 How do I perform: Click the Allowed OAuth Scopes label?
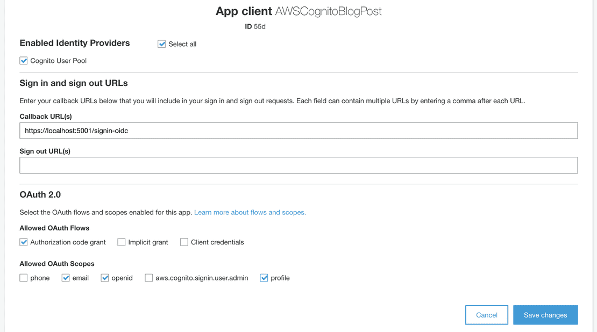(x=57, y=264)
